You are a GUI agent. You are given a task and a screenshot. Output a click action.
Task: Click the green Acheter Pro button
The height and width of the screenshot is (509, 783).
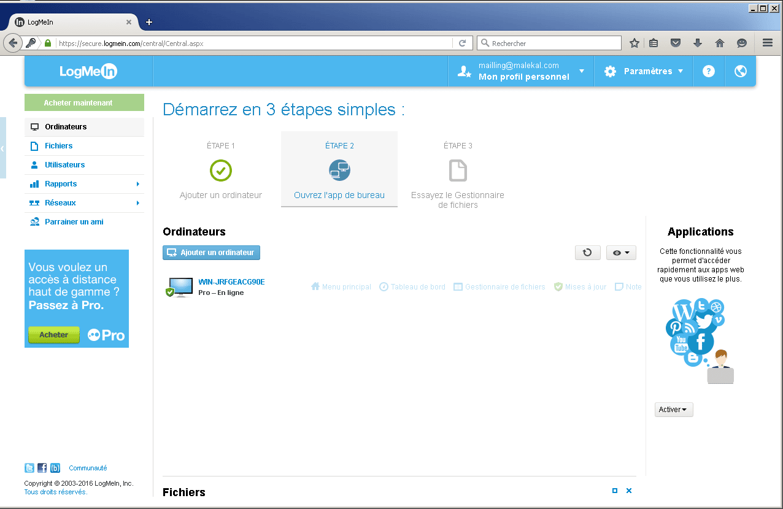[x=54, y=335]
